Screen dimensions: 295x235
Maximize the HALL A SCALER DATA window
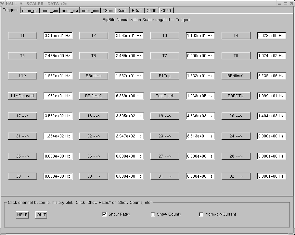click(x=285, y=3)
